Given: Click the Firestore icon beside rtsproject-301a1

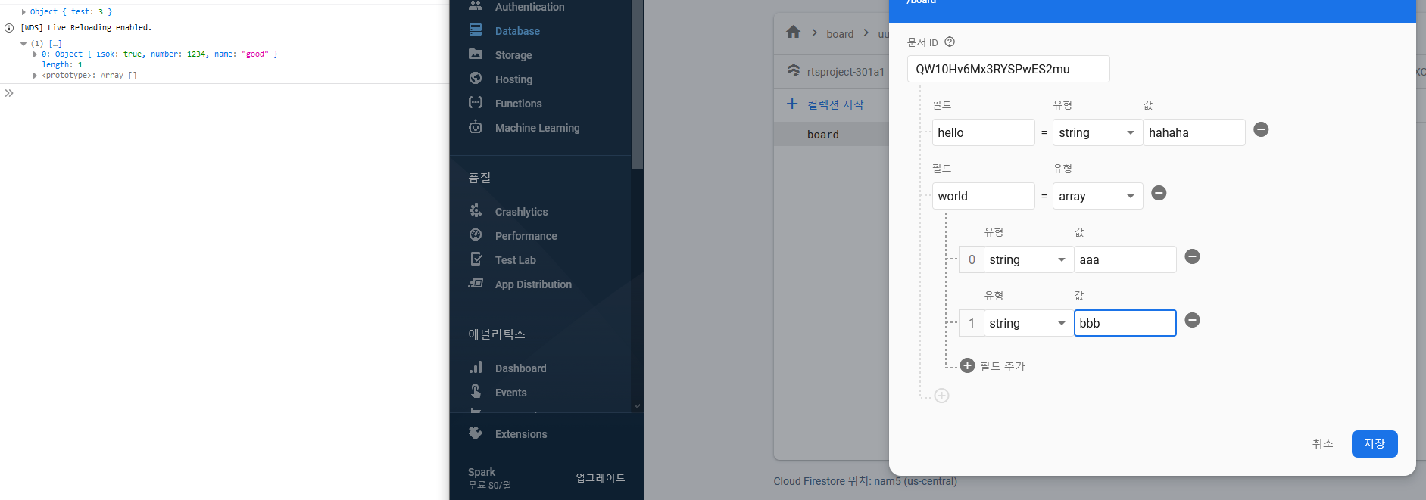Looking at the screenshot, I should 793,70.
